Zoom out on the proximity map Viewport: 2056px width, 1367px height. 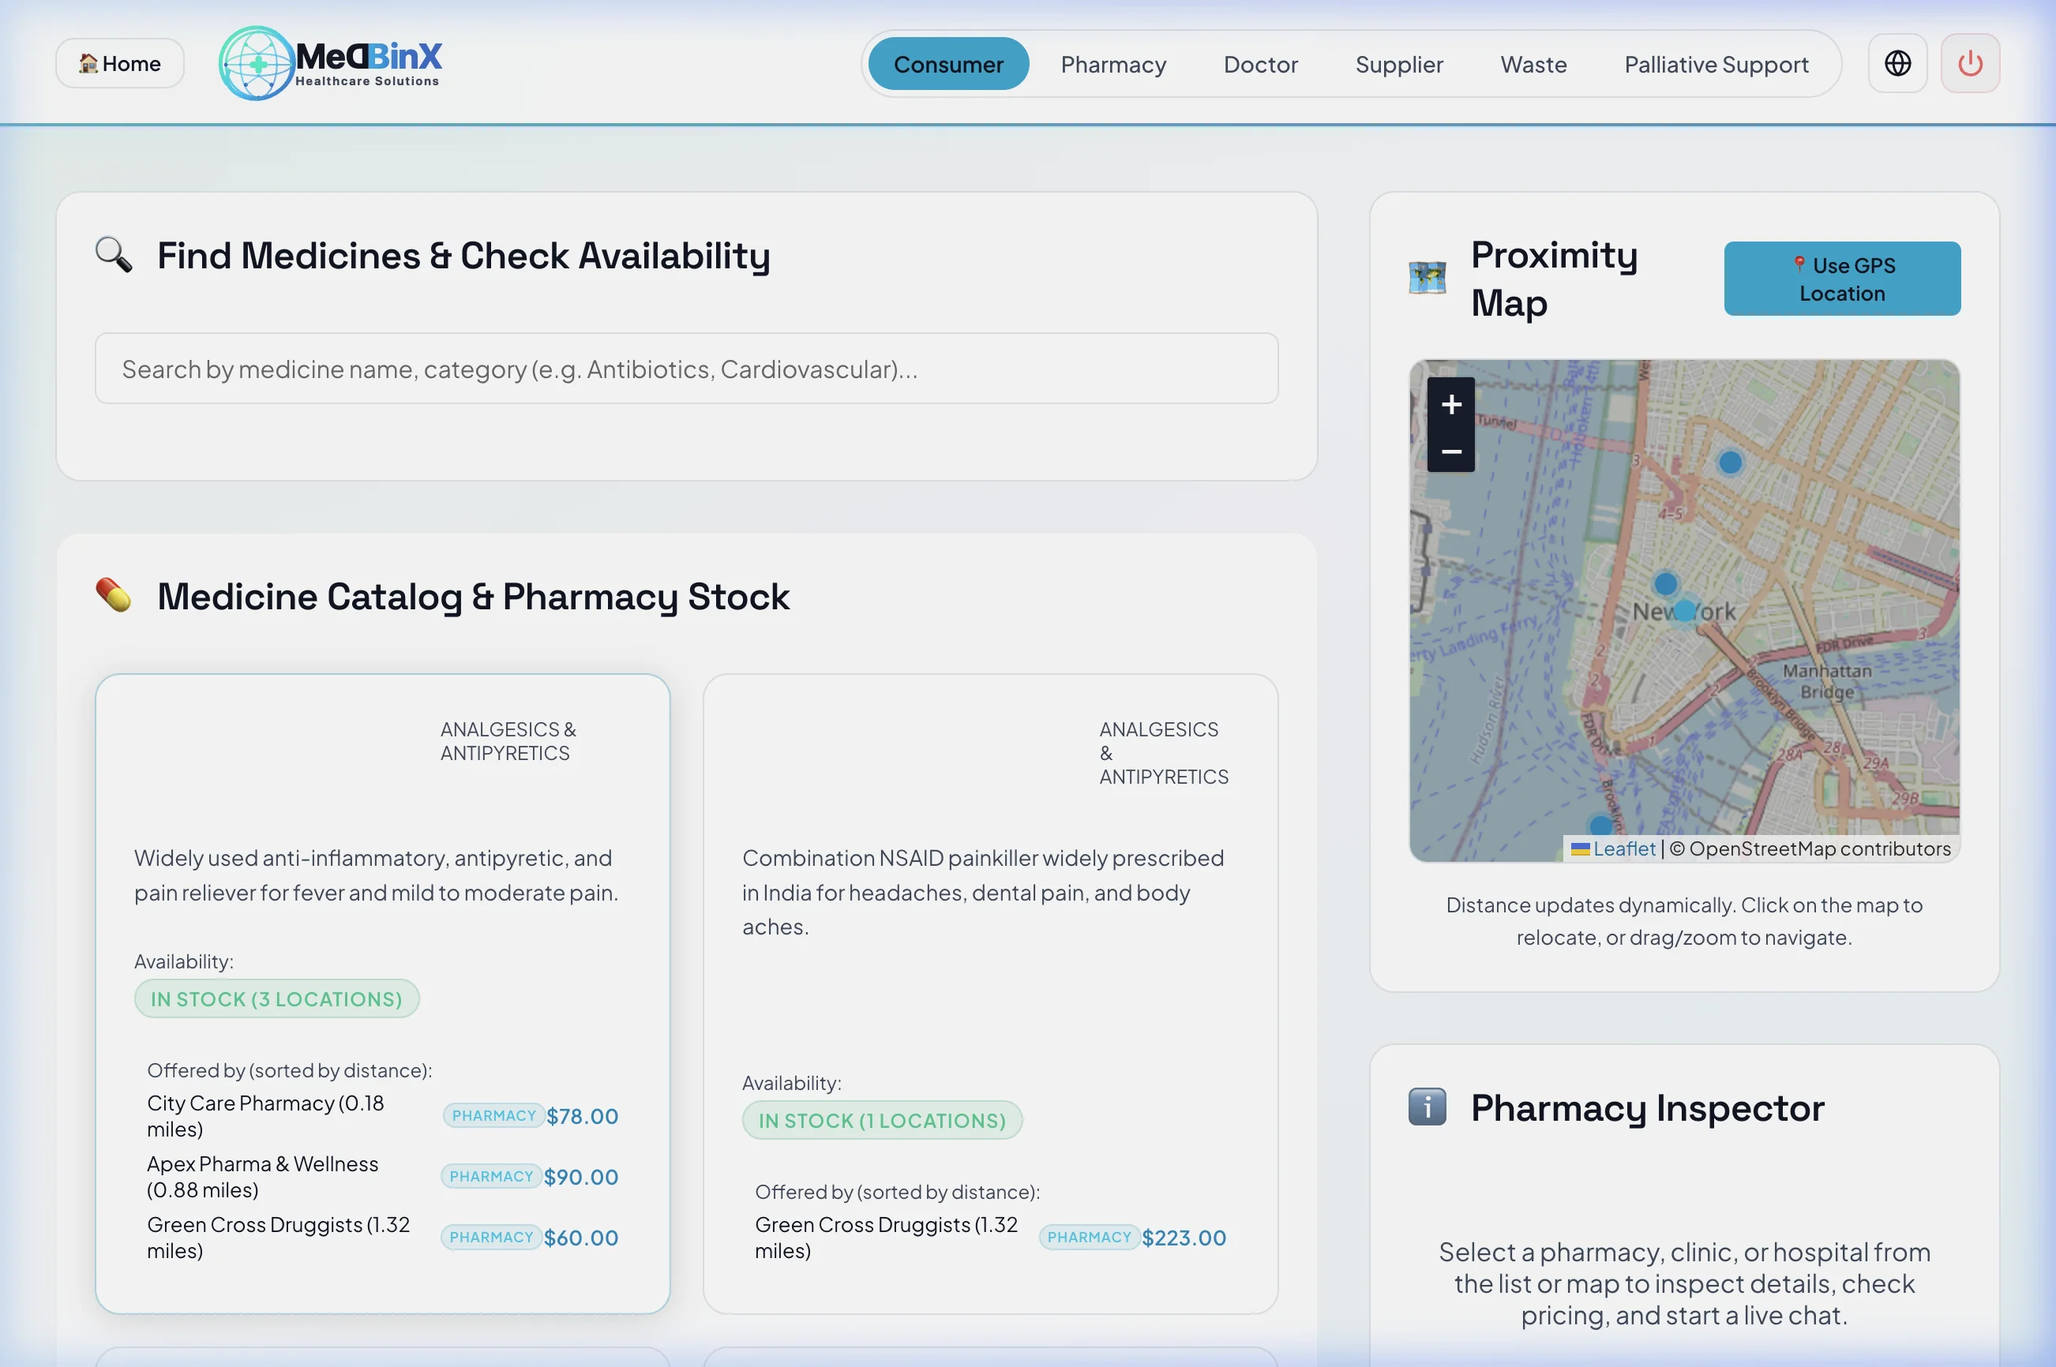coord(1451,450)
